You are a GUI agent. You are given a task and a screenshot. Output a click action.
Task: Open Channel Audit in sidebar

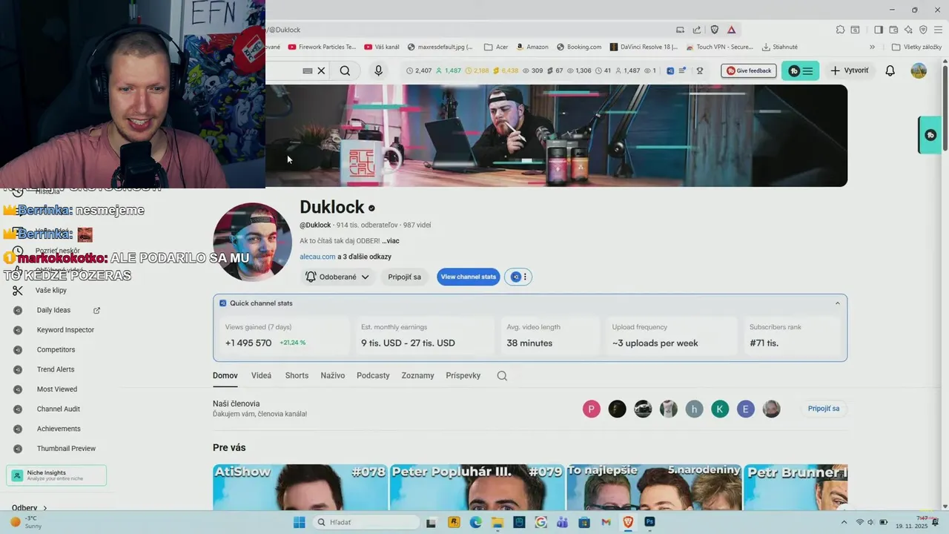59,409
